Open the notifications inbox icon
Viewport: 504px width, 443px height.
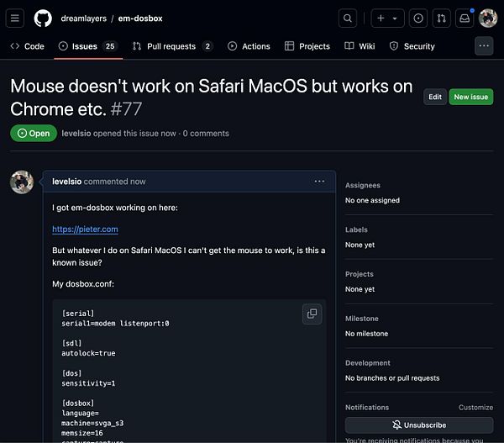[x=465, y=18]
